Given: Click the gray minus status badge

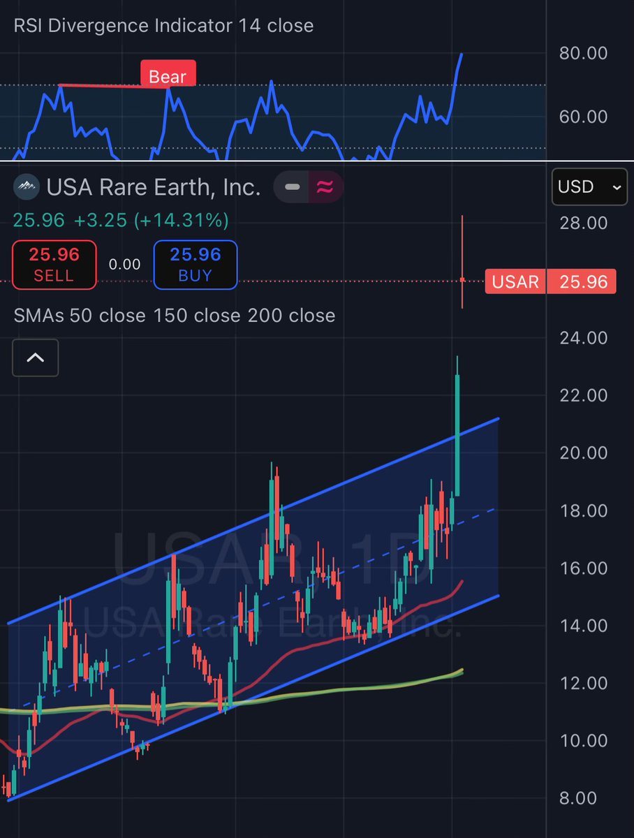Looking at the screenshot, I should point(293,186).
